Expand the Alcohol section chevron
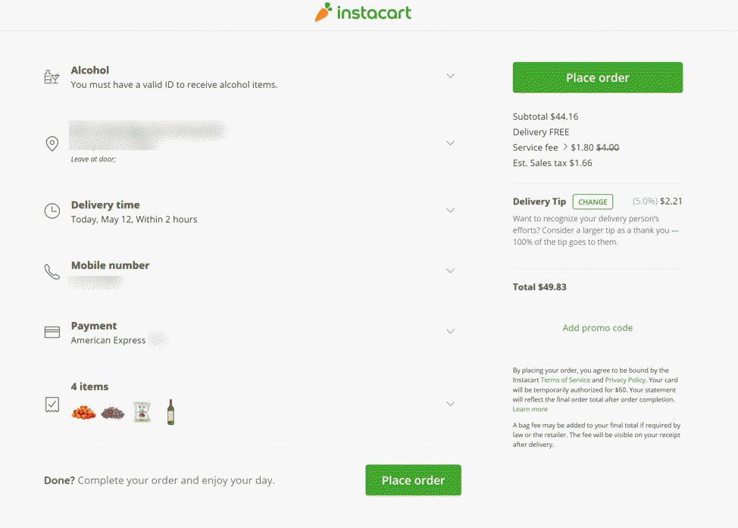738x528 pixels. [x=450, y=76]
